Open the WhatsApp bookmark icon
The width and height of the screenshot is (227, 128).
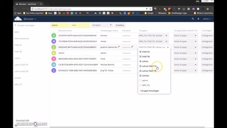(x=72, y=13)
